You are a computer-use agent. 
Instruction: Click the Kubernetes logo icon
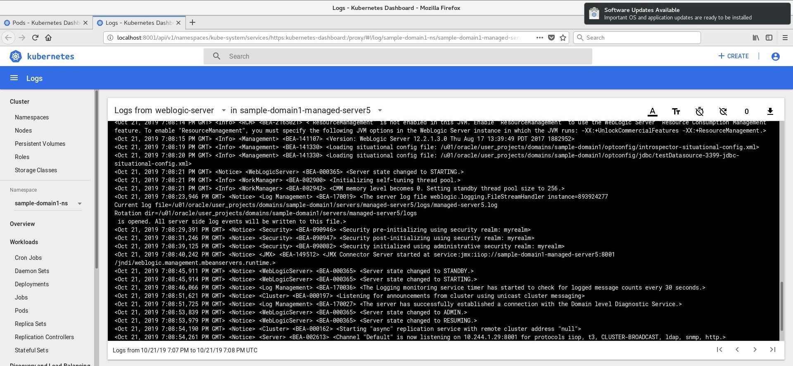(x=16, y=56)
